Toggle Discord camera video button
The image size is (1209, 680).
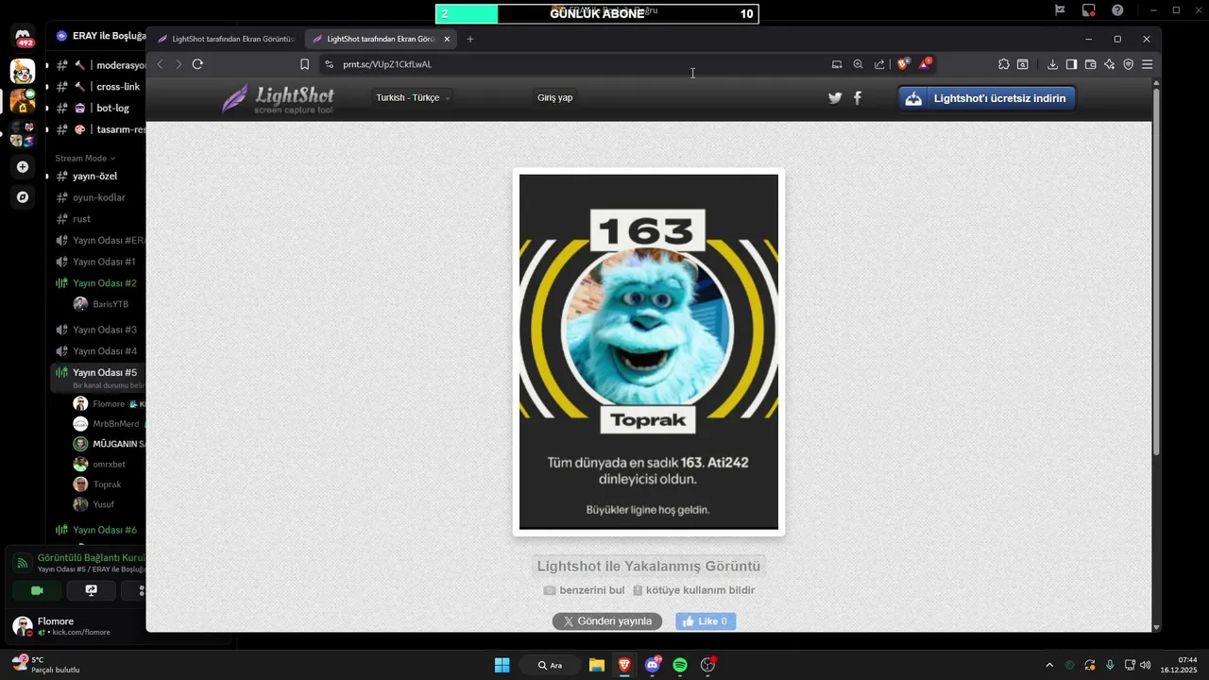pos(37,590)
